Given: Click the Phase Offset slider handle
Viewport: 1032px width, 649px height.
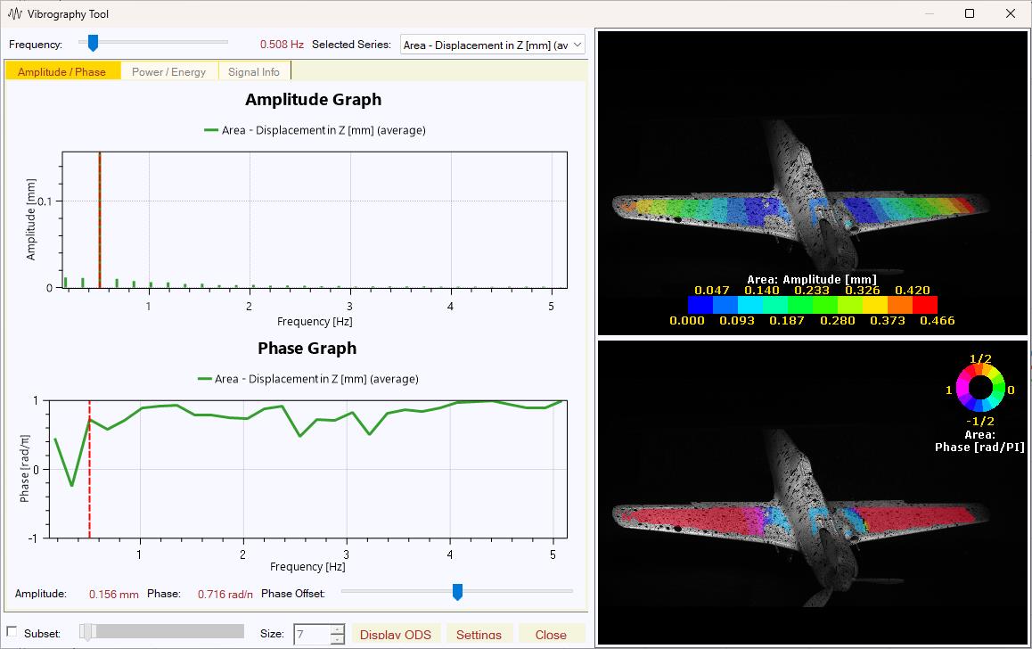Looking at the screenshot, I should (x=457, y=591).
